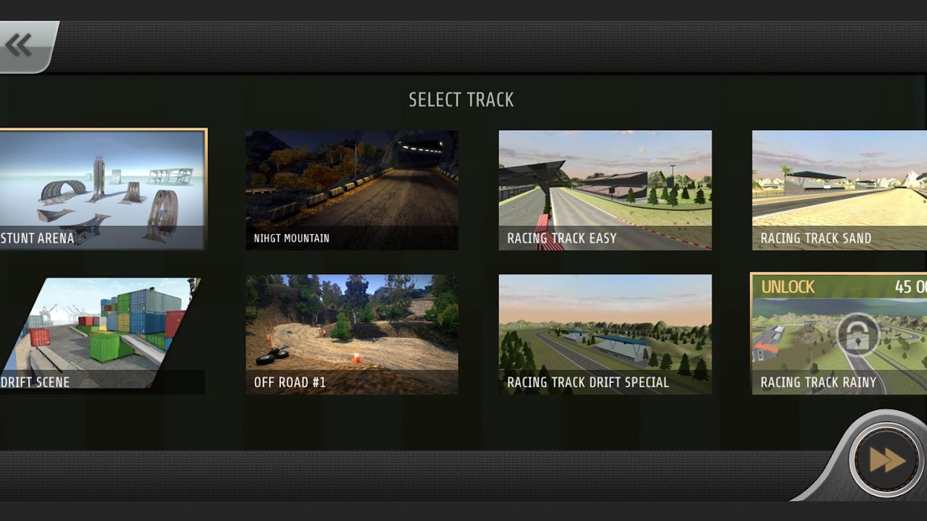Viewport: 927px width, 521px height.
Task: Continue with the orange fast-forward arrow button
Action: coord(887,460)
